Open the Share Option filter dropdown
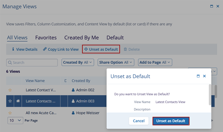 (114, 62)
